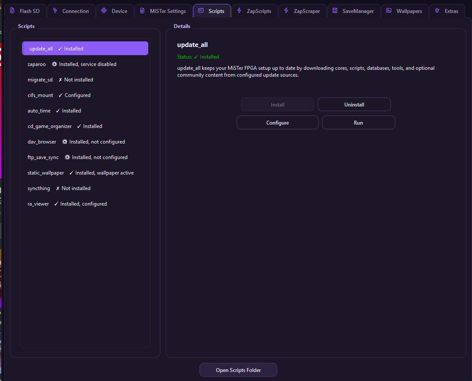The height and width of the screenshot is (381, 472).
Task: Open the ZapScraper tab
Action: [x=303, y=11]
